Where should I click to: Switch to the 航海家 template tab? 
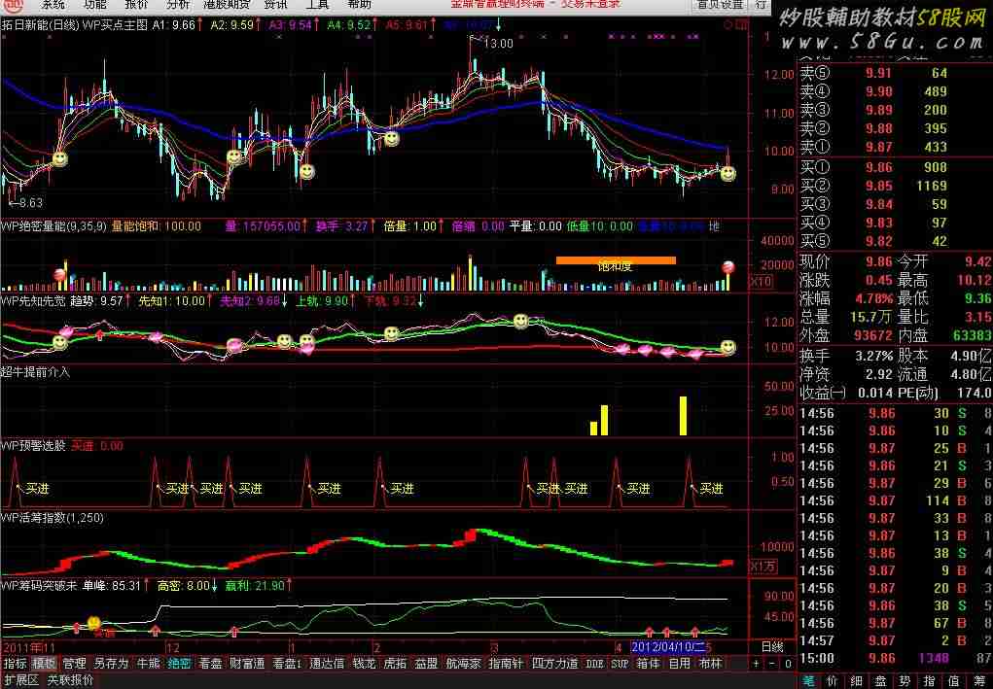coord(463,663)
